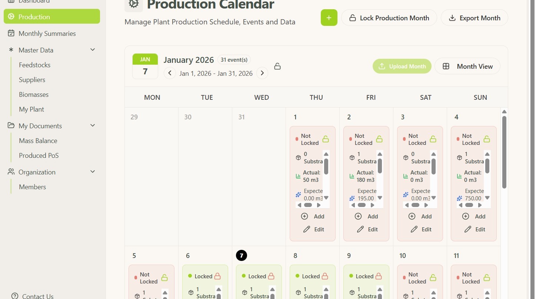
Task: Click the calendar's vertical scrollbar thumb
Action: [x=504, y=152]
